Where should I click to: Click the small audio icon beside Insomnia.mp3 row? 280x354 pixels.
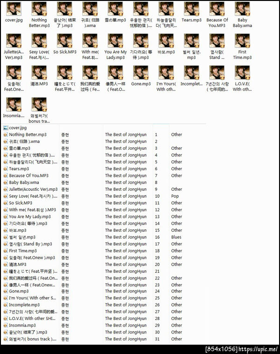tap(6, 326)
